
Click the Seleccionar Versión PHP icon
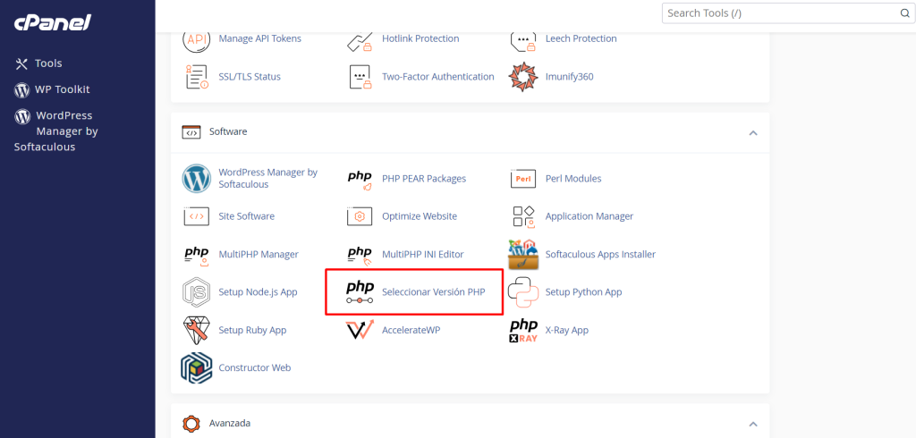pyautogui.click(x=360, y=292)
